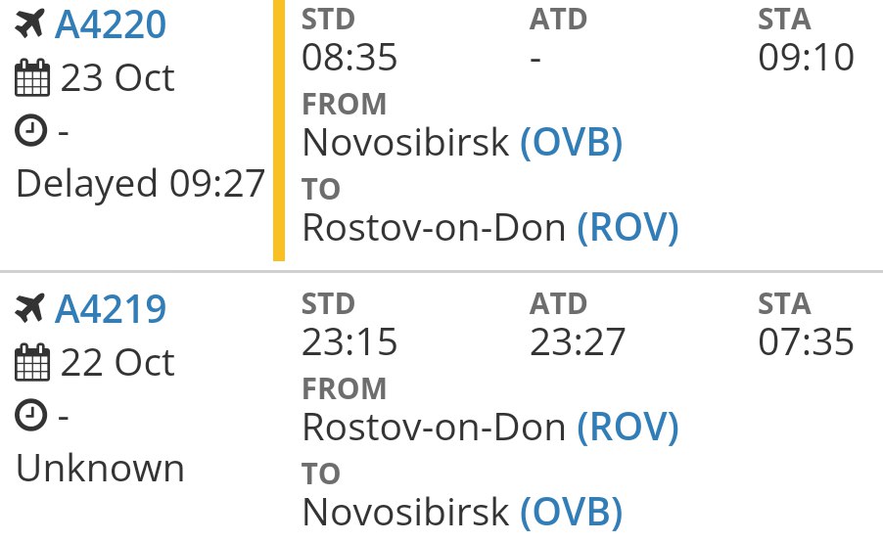Click the 09:10 scheduled arrival time
Screen dimensions: 883x542
tap(806, 57)
